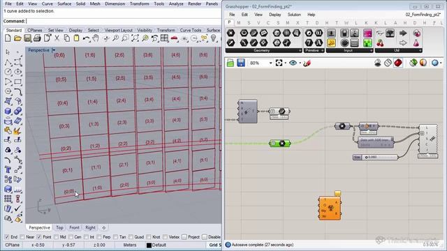Click the green Open file icon in Grasshopper

[x=230, y=63]
